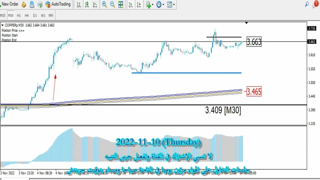Toggle chart auto scroll

130,4
